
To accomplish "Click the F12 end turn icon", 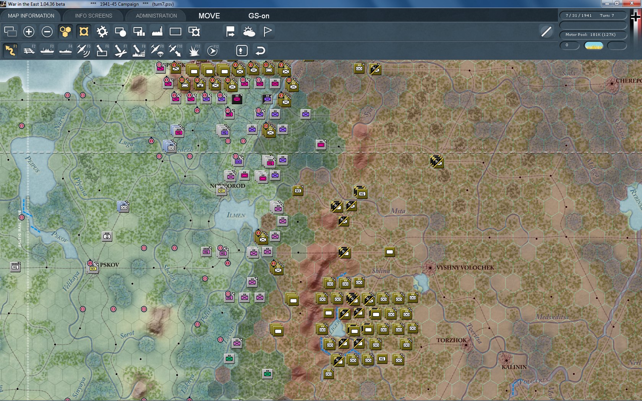I will click(x=212, y=50).
